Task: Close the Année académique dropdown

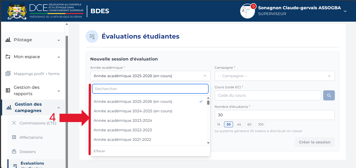Action: pyautogui.click(x=205, y=76)
